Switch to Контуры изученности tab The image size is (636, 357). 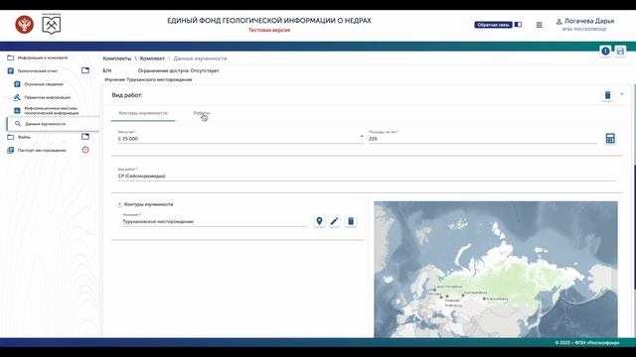click(x=143, y=113)
